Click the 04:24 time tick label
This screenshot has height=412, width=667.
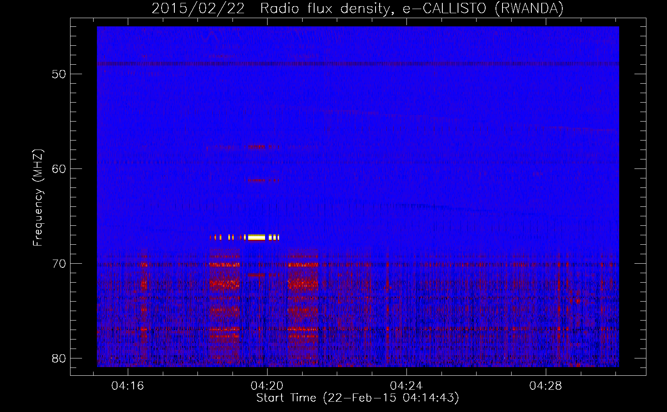(406, 386)
